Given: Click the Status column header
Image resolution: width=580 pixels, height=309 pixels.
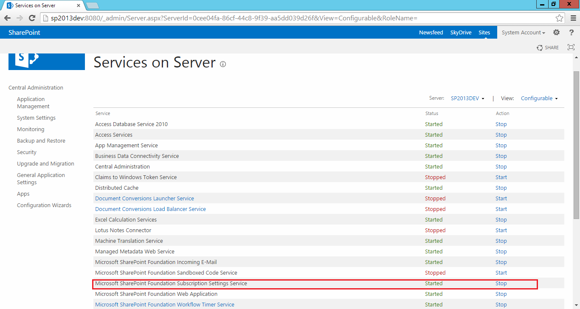Looking at the screenshot, I should pos(432,114).
